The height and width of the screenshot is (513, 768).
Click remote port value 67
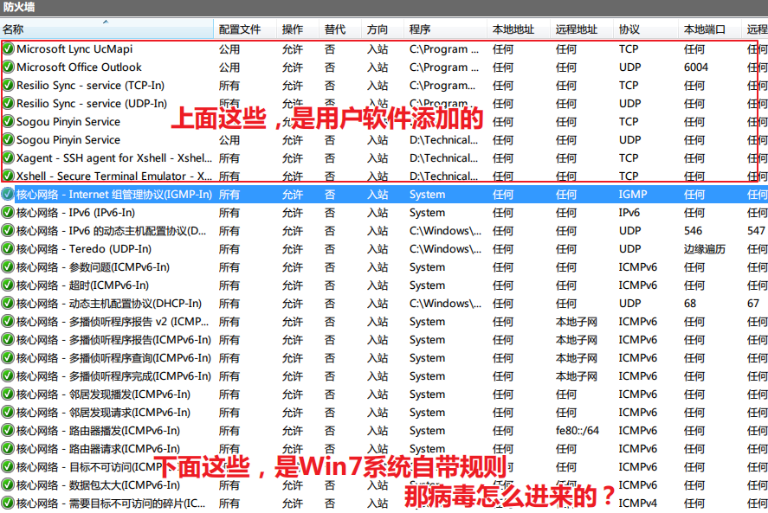(753, 304)
